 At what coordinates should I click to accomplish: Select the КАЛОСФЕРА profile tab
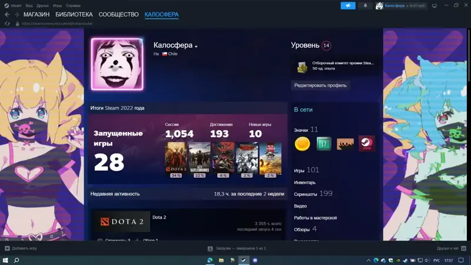pos(161,14)
